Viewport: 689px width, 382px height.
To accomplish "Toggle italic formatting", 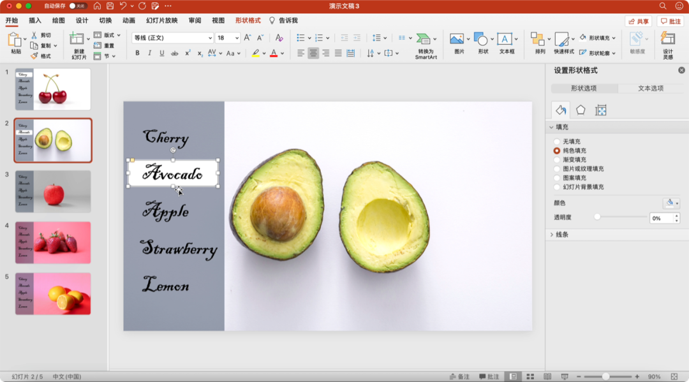I will tap(149, 53).
